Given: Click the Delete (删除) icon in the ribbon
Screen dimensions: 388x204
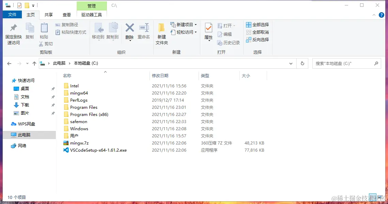Looking at the screenshot, I should tap(129, 32).
